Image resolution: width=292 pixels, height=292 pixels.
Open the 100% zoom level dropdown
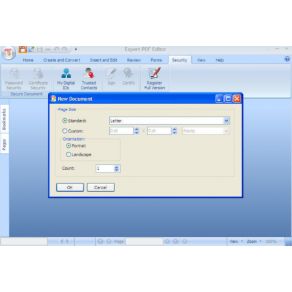click(273, 242)
